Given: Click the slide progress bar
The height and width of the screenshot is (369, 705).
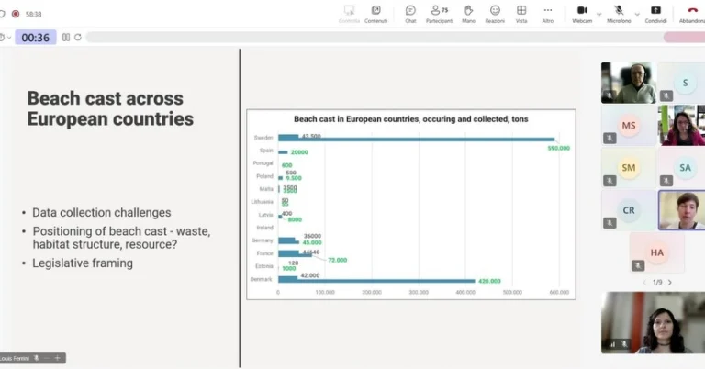Looking at the screenshot, I should click(x=367, y=38).
